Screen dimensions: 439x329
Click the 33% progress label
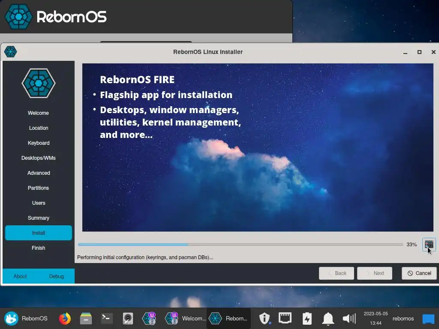pos(411,245)
